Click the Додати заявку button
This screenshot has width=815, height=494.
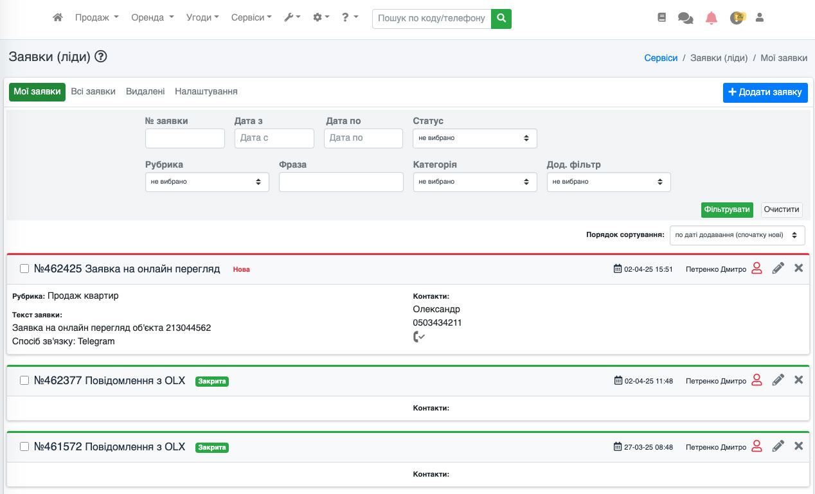pos(765,93)
